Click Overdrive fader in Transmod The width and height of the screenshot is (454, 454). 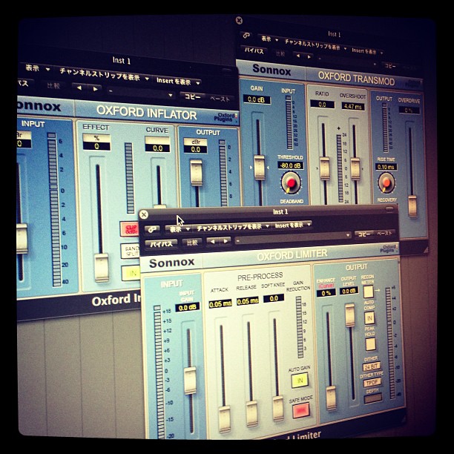[412, 205]
